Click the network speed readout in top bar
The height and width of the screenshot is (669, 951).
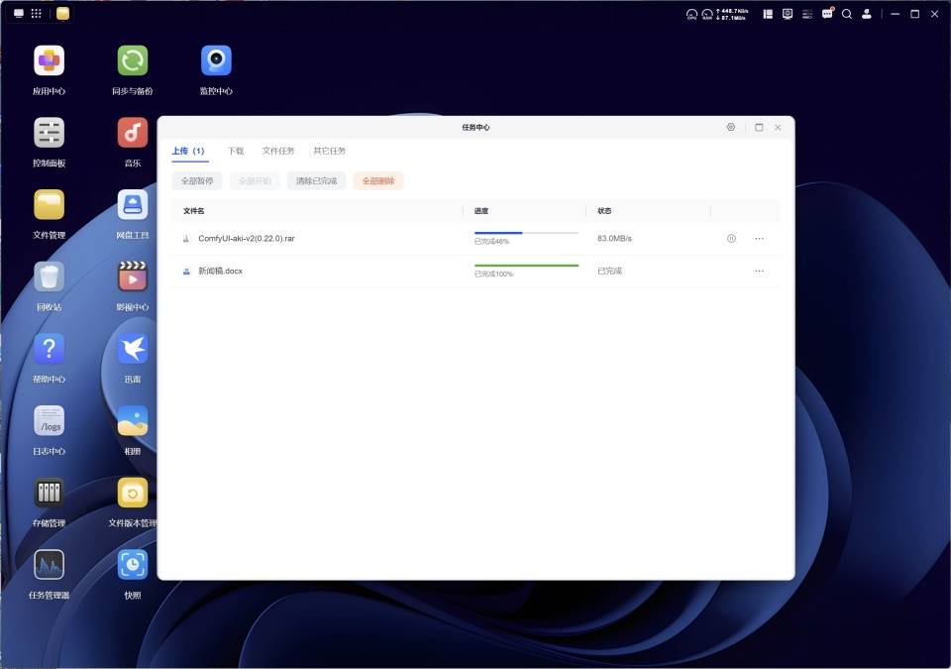coord(733,14)
